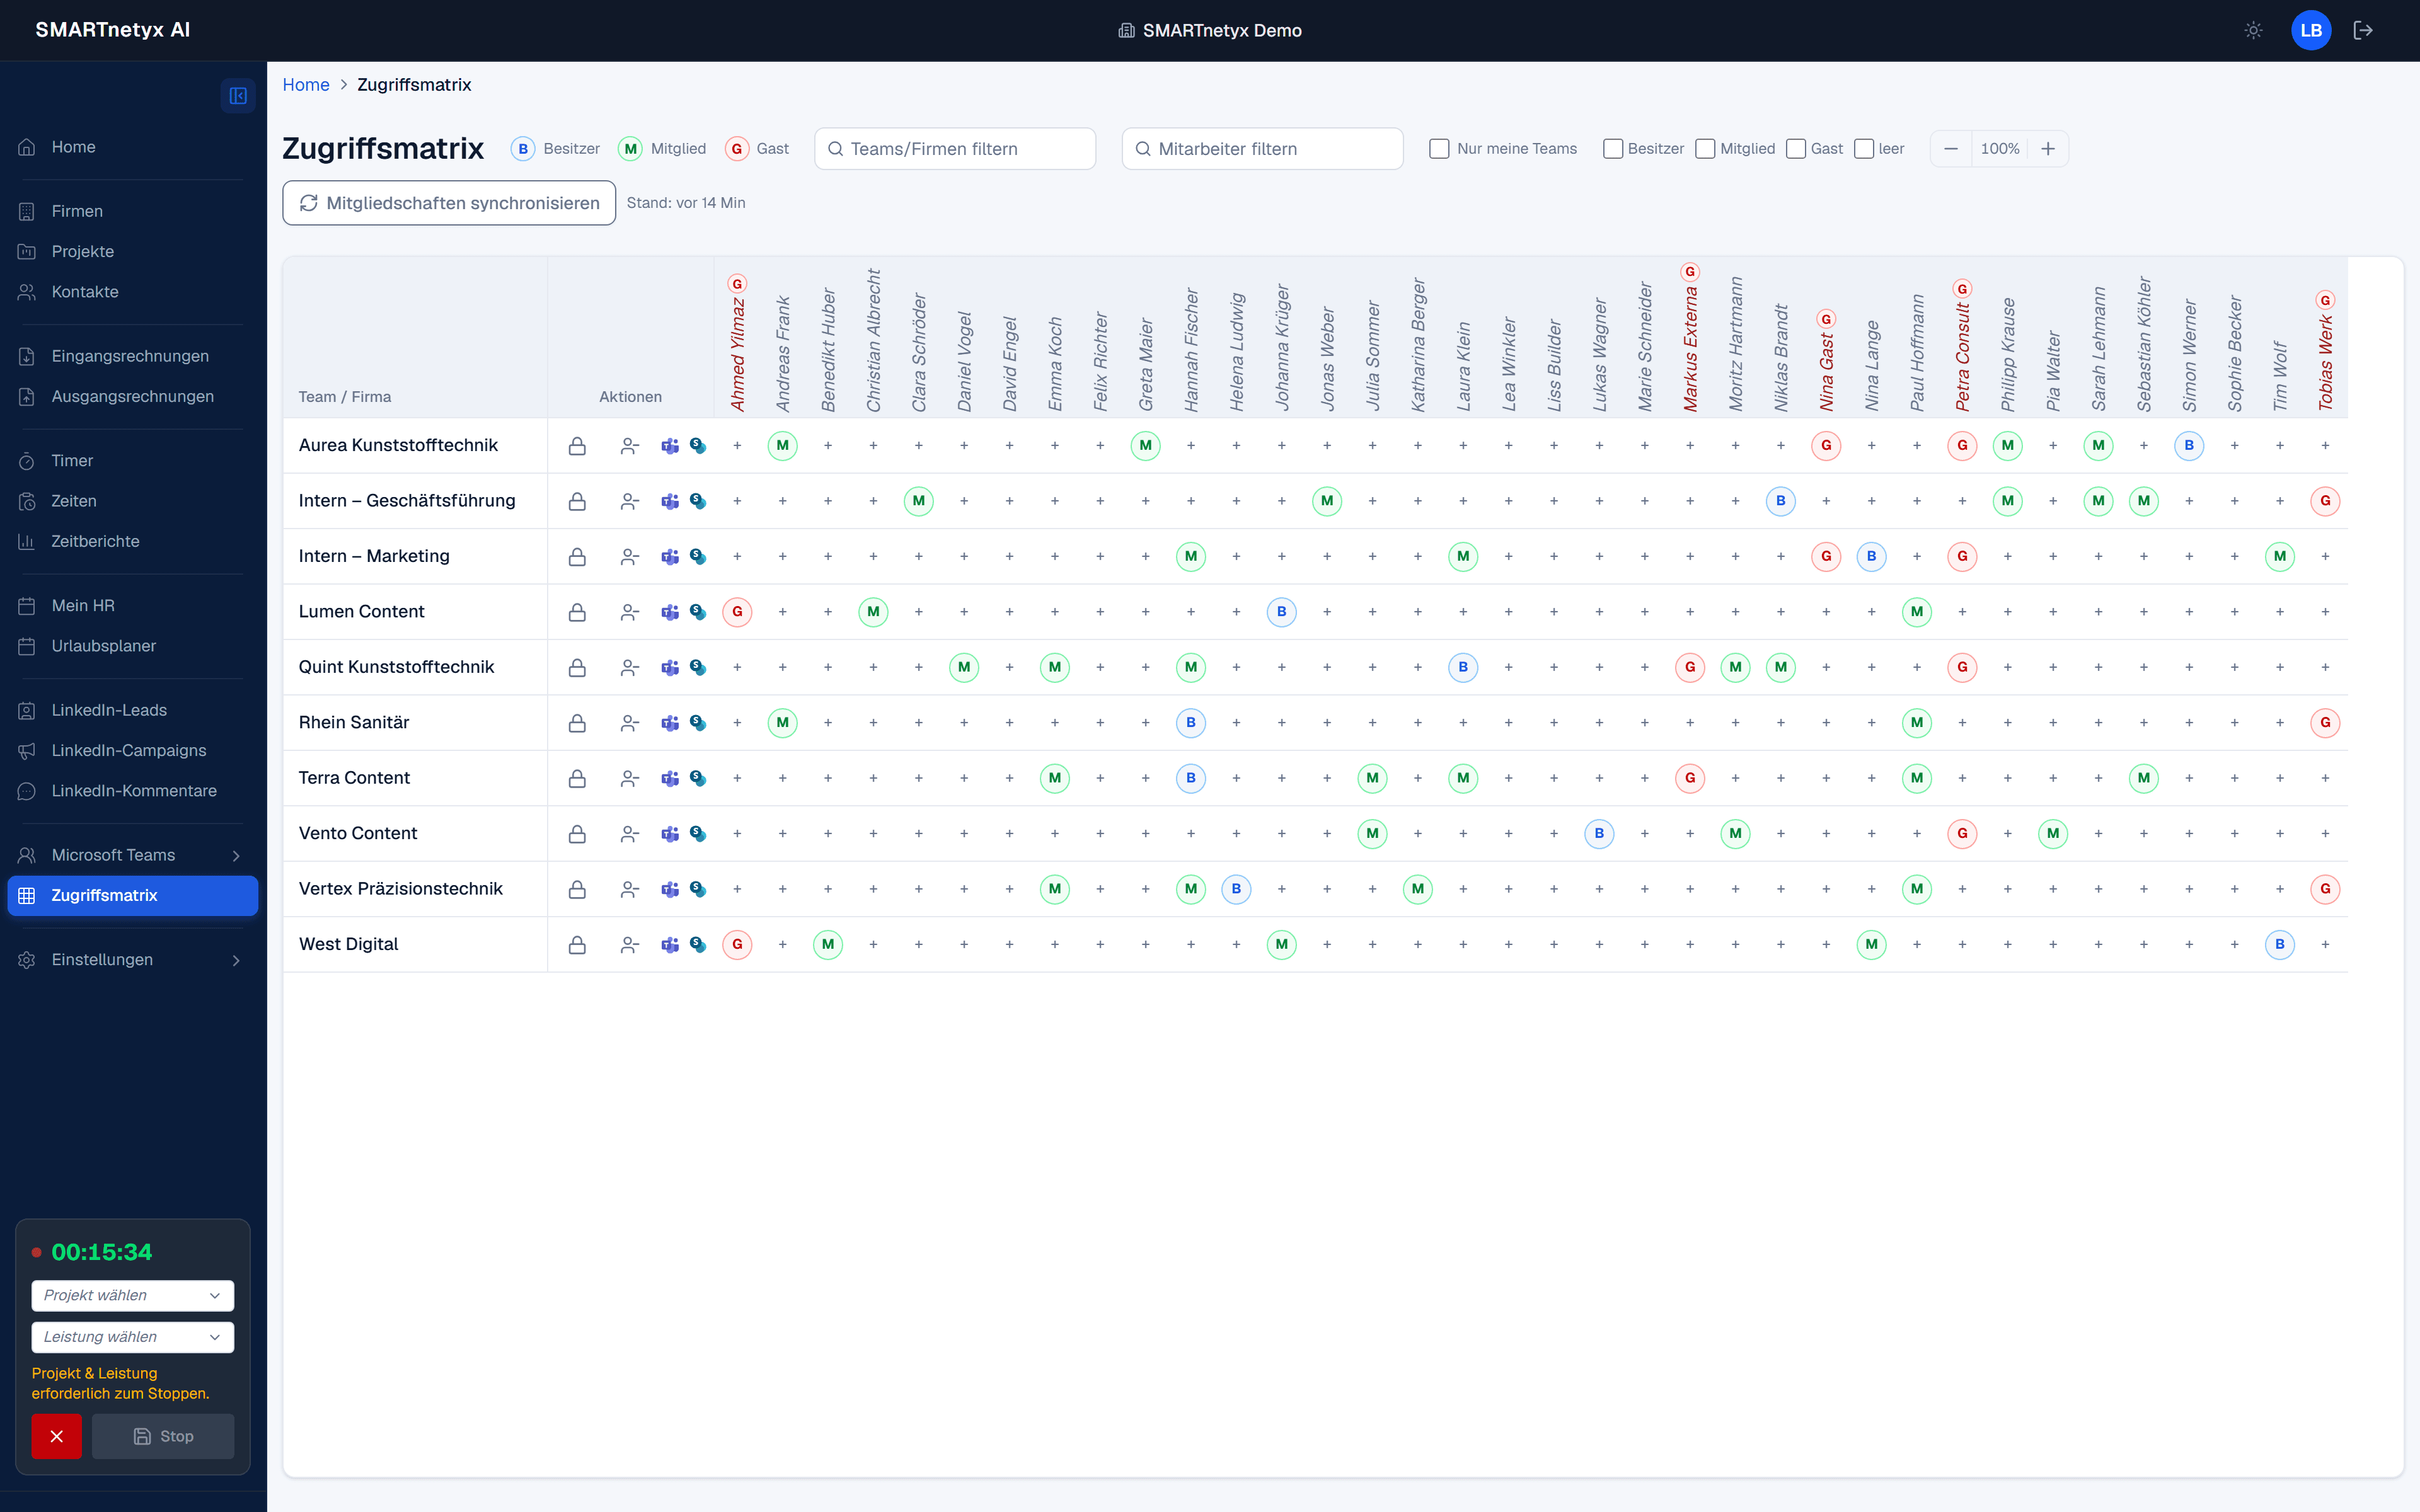Increase zoom with the plus button

[2048, 149]
